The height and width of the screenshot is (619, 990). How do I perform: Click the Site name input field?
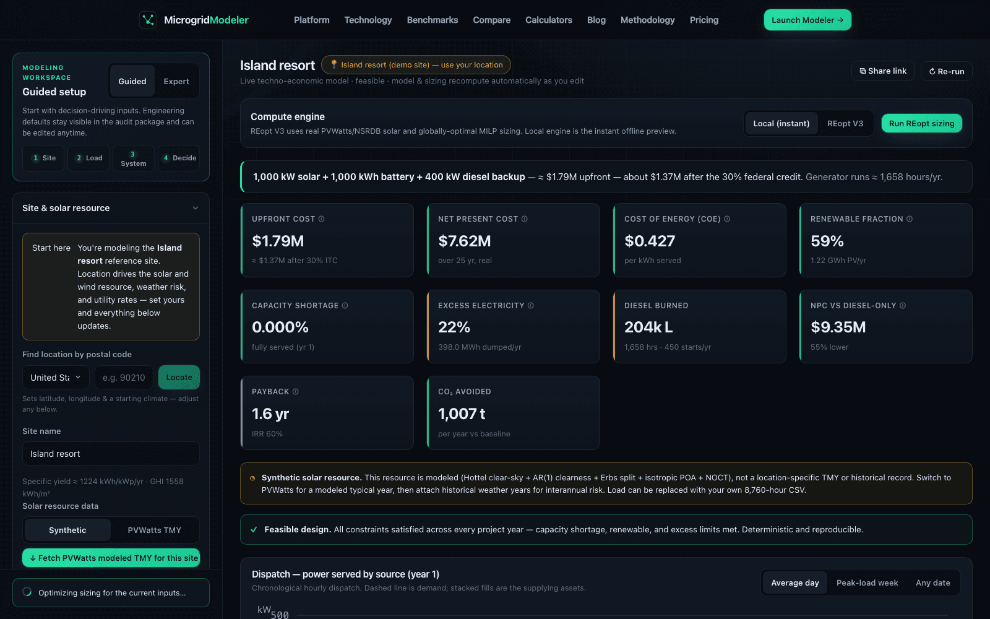point(111,454)
